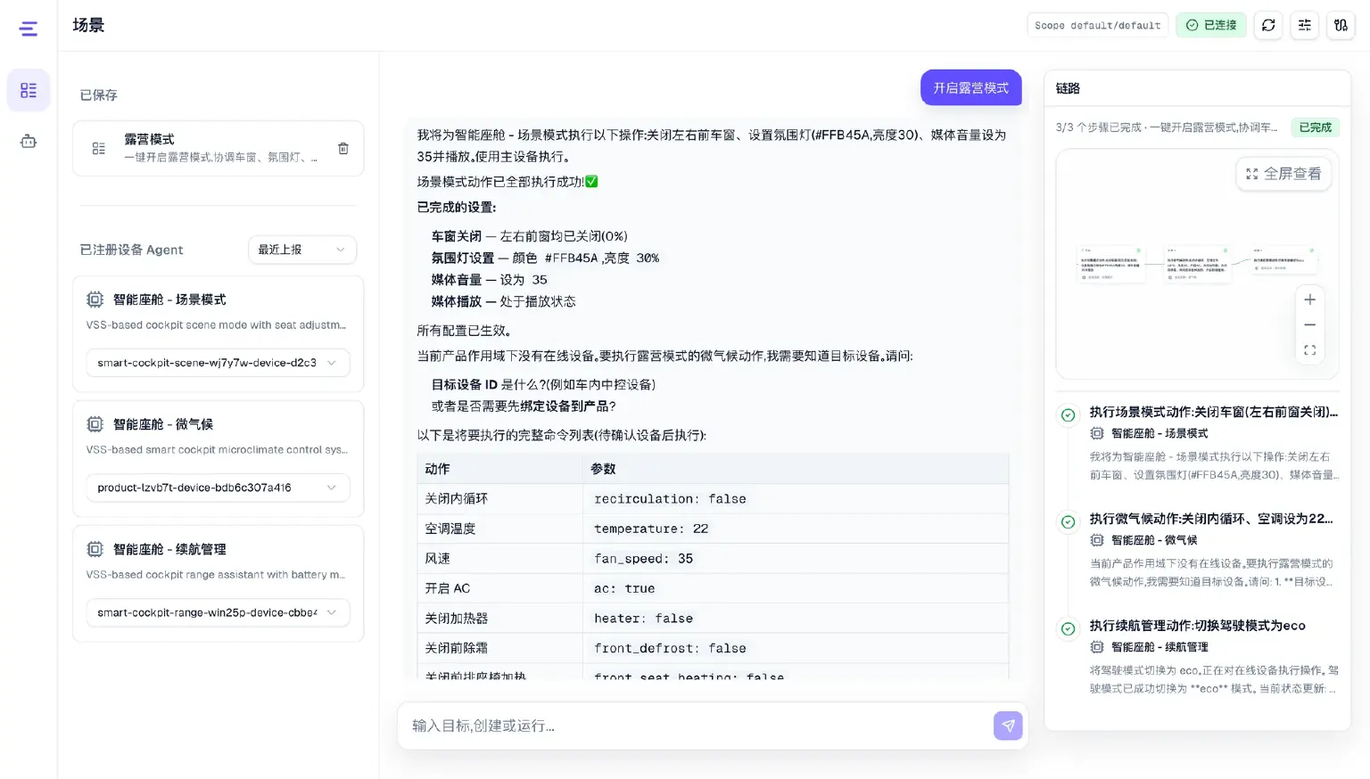
Task: Fit the chain graph to view
Action: pos(1309,350)
